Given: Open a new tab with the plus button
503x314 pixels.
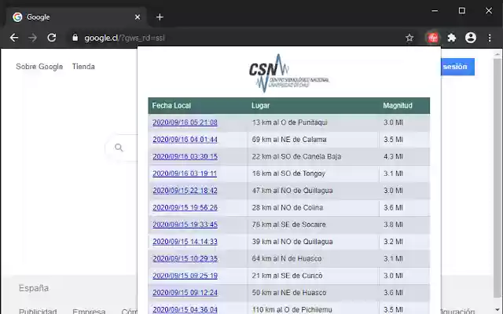Looking at the screenshot, I should (160, 17).
